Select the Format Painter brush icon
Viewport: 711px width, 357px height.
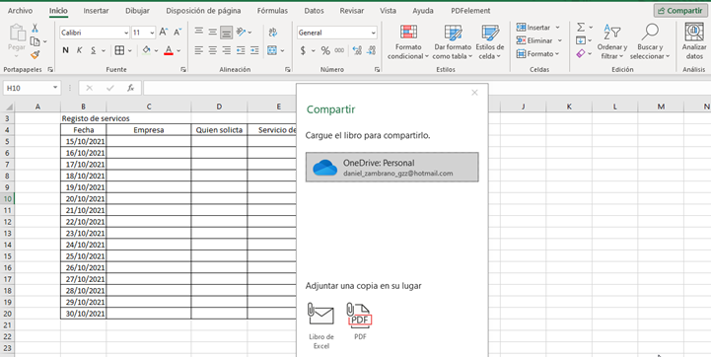(x=35, y=54)
